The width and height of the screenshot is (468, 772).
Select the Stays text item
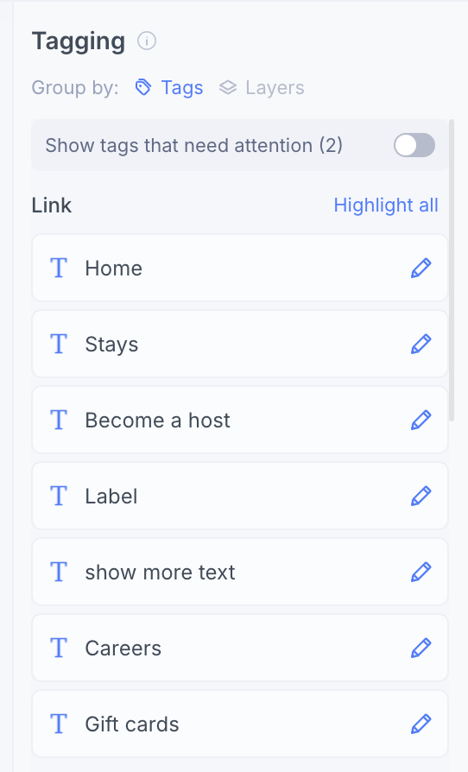111,345
